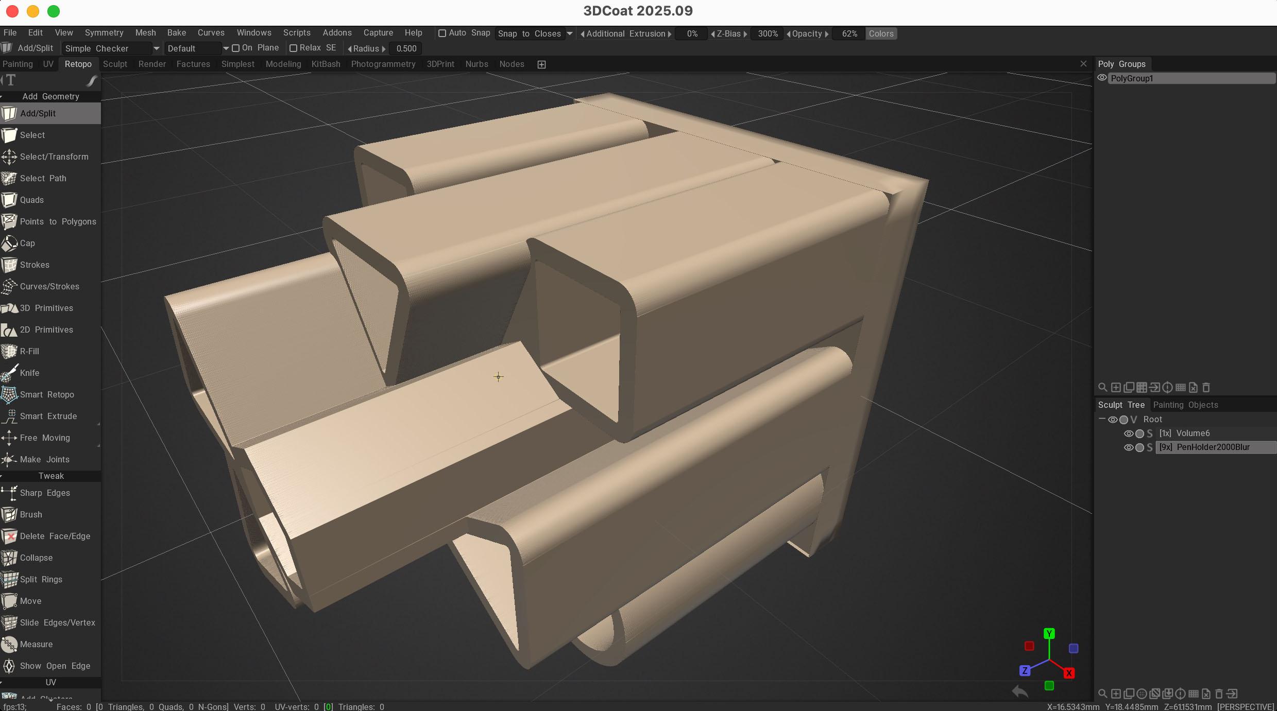This screenshot has height=711, width=1277.
Task: Hide PolyGroup1 via its eye icon
Action: pos(1102,78)
